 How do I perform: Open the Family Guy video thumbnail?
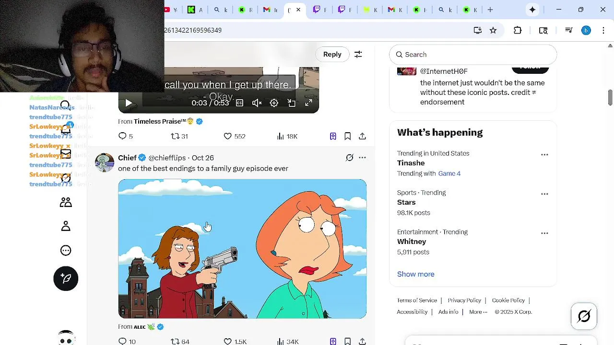click(242, 249)
